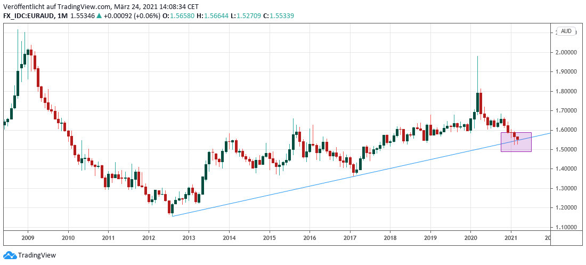The height and width of the screenshot is (265, 586).
Task: Open the TradingView text link at bottom
Action: pyautogui.click(x=36, y=255)
